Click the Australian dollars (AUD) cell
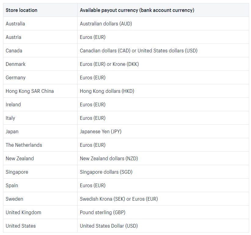The height and width of the screenshot is (235, 251). (x=106, y=24)
